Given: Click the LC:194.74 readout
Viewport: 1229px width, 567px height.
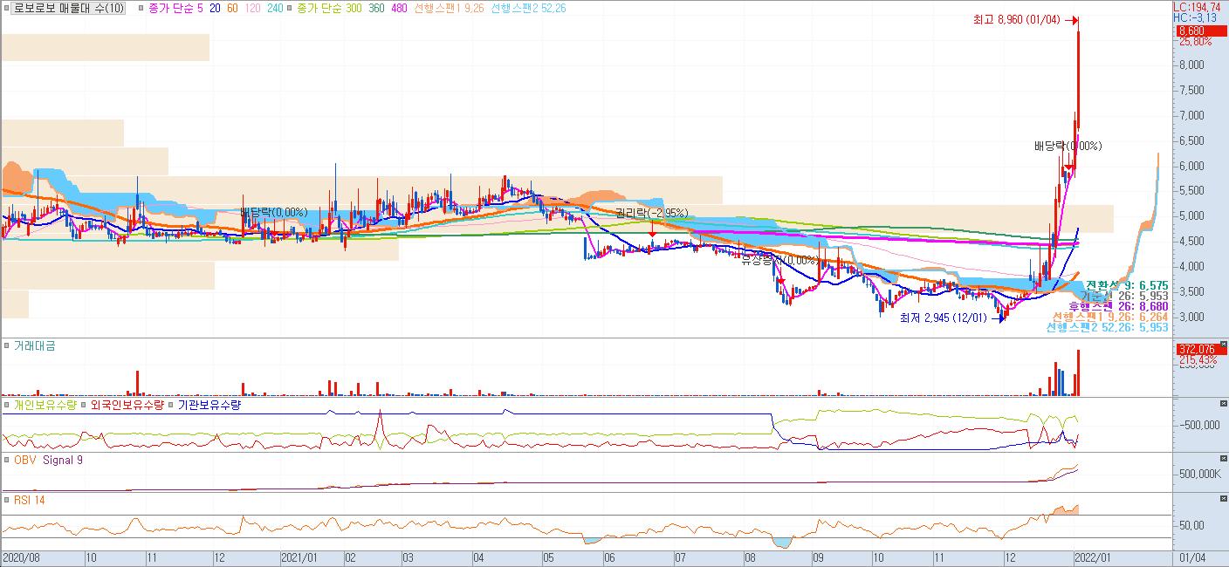Looking at the screenshot, I should point(1197,6).
